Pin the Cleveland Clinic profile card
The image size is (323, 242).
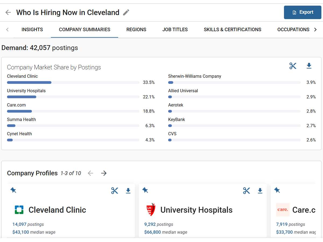(x=13, y=190)
